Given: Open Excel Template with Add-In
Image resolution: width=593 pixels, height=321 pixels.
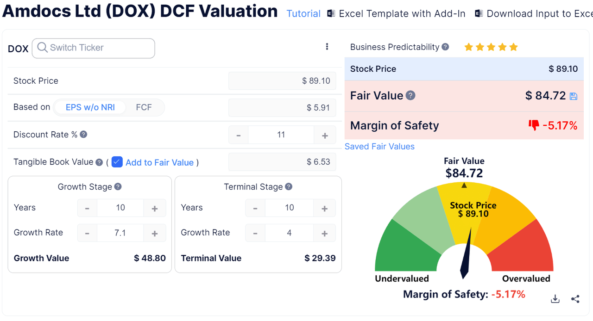Looking at the screenshot, I should point(401,13).
